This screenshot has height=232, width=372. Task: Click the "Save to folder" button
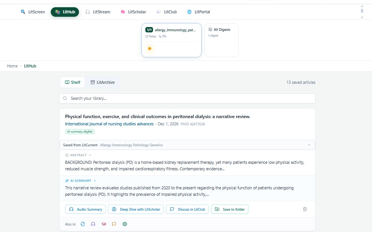point(230,209)
